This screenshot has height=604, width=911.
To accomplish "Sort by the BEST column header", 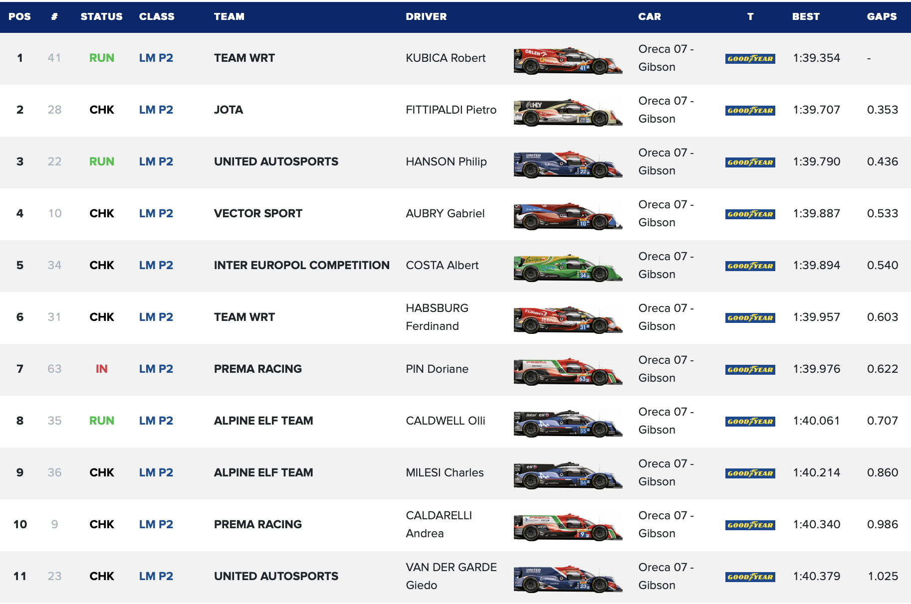I will pos(806,16).
